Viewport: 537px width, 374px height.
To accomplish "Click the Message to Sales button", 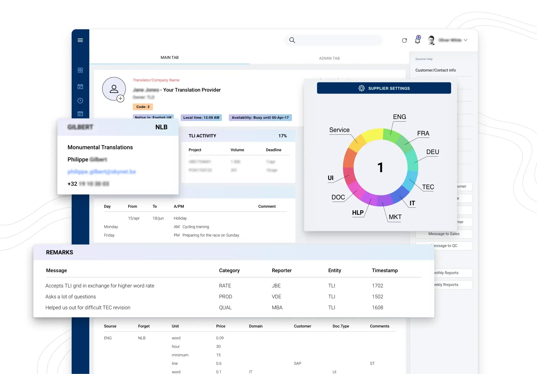I will click(444, 234).
